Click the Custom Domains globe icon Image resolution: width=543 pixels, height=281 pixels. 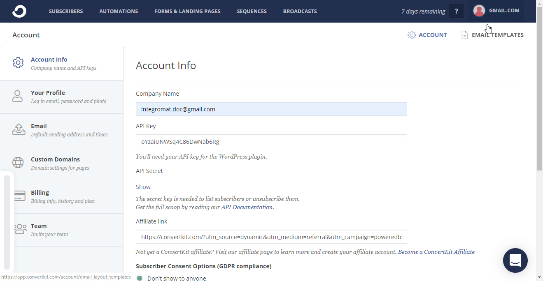[18, 163]
